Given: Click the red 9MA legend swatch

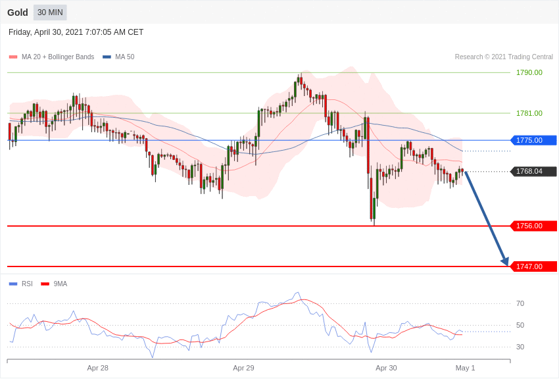Looking at the screenshot, I should [x=45, y=284].
